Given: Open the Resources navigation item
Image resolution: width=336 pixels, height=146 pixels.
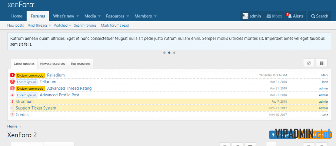Looking at the screenshot, I should (x=115, y=16).
